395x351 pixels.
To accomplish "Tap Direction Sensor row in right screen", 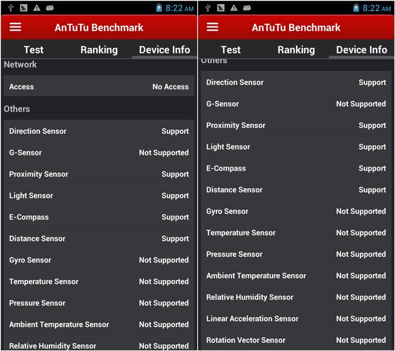I will coord(296,82).
